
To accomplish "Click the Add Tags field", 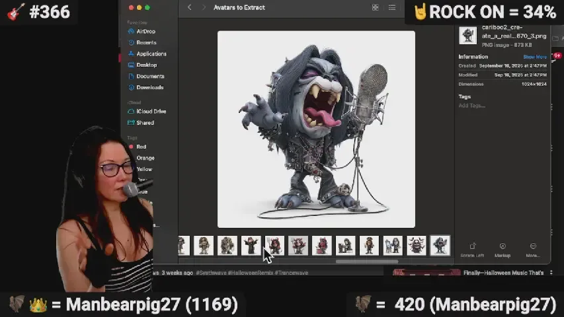I will pos(472,106).
